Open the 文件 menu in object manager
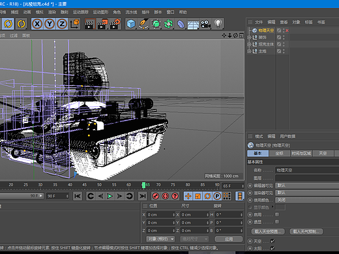This screenshot has height=254, width=339. [259, 22]
